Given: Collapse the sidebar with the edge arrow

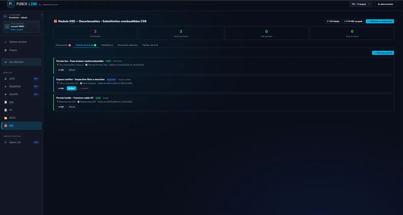Looking at the screenshot, I should tap(42, 15).
